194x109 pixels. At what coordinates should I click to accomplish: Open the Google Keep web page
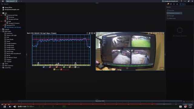point(10,45)
